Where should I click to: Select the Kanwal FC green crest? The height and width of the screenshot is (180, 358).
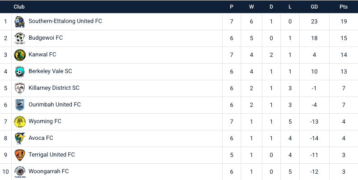click(19, 55)
